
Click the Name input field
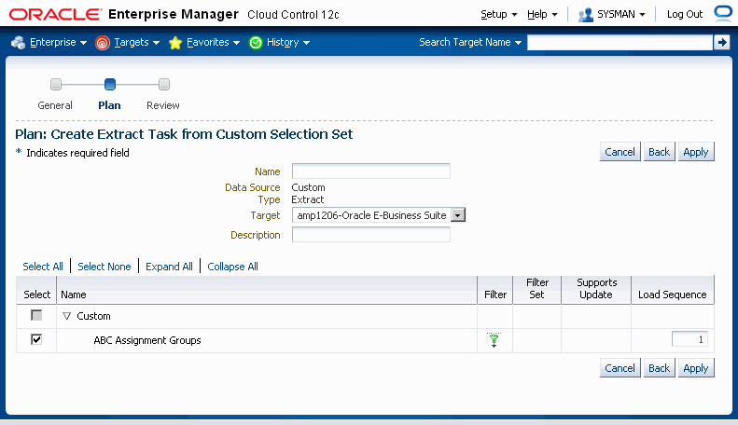371,171
